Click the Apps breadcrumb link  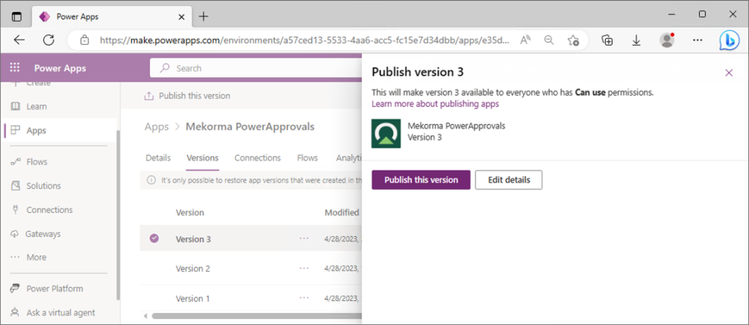tap(157, 127)
